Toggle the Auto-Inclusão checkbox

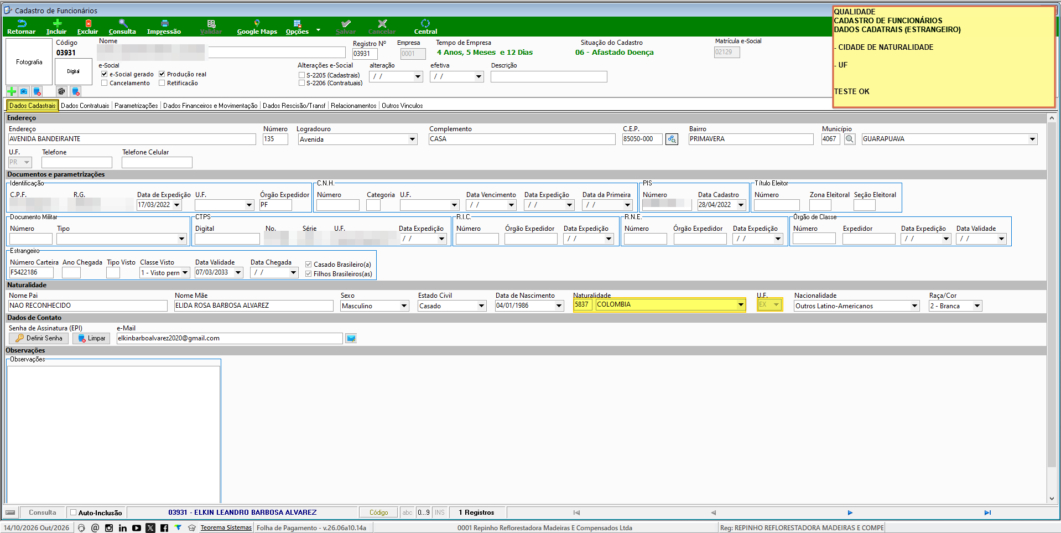pos(73,513)
